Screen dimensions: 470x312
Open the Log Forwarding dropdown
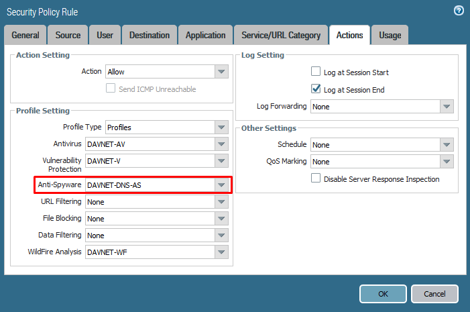pos(447,107)
